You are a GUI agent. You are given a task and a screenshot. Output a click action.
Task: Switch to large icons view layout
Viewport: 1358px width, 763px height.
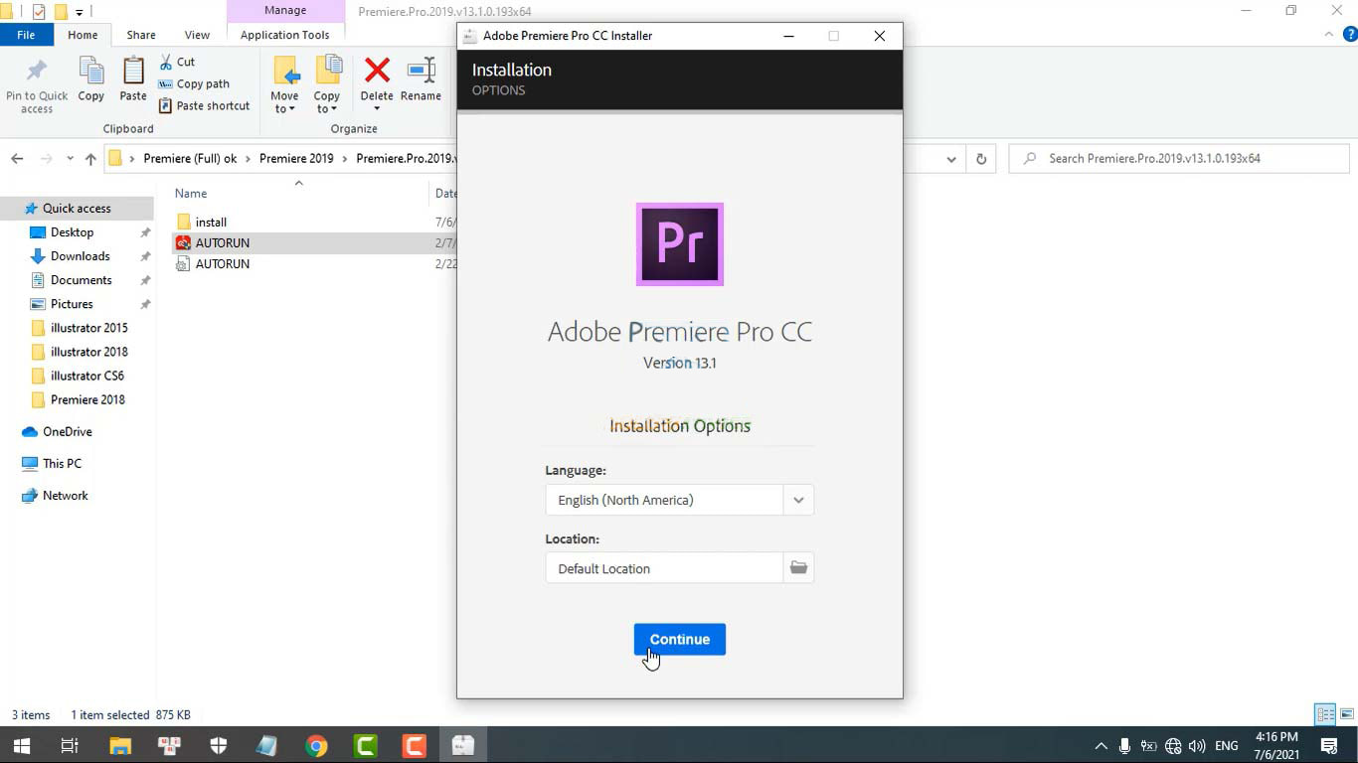pos(1347,714)
